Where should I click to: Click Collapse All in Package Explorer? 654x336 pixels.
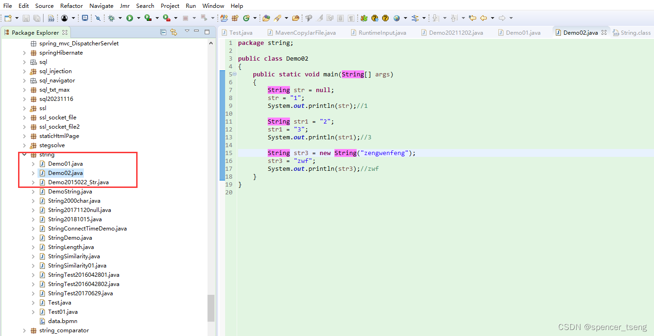[163, 32]
